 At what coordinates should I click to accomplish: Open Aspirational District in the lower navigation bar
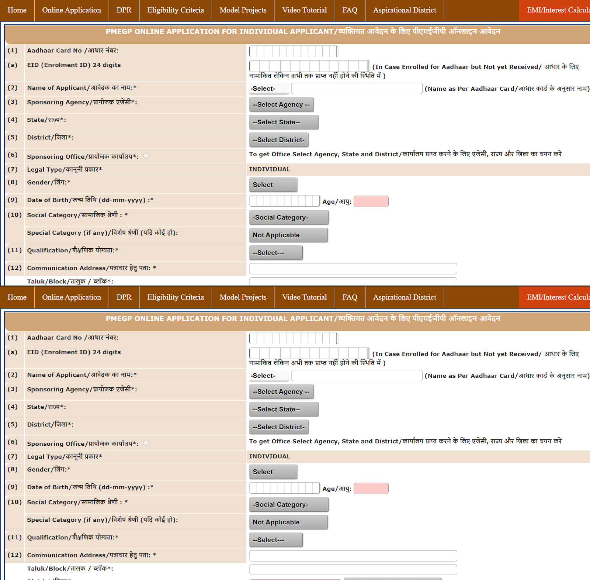pos(405,297)
